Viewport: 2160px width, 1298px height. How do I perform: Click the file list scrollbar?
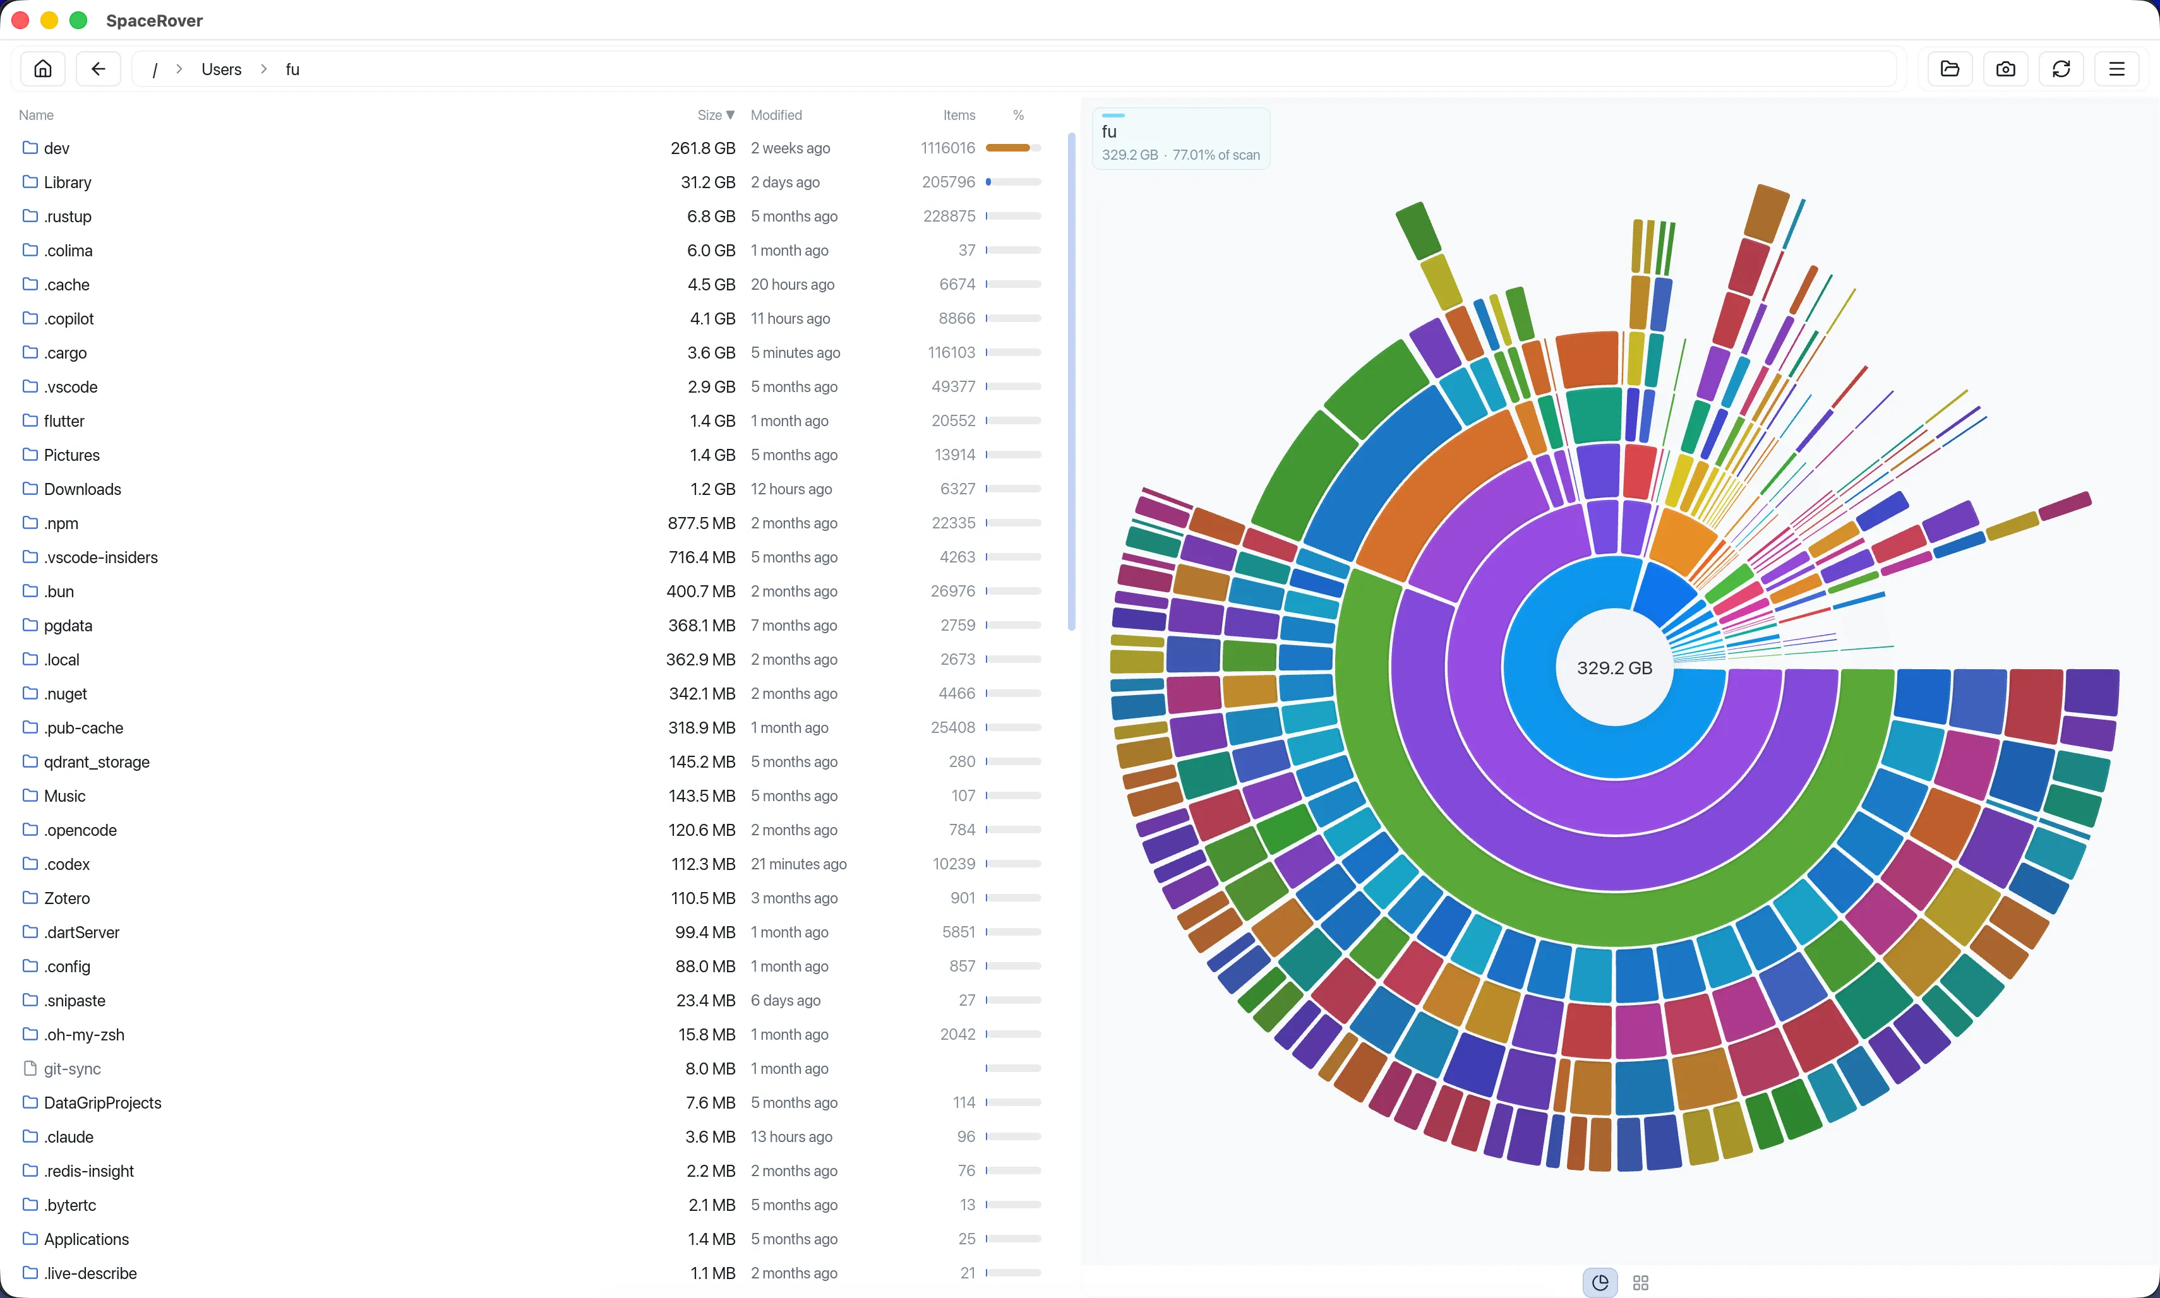click(1072, 381)
